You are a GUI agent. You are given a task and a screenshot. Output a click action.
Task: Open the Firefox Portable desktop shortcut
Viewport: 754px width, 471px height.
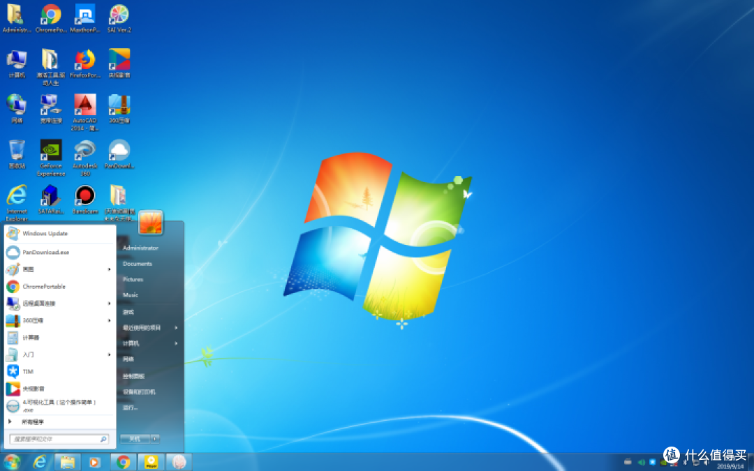click(x=84, y=63)
